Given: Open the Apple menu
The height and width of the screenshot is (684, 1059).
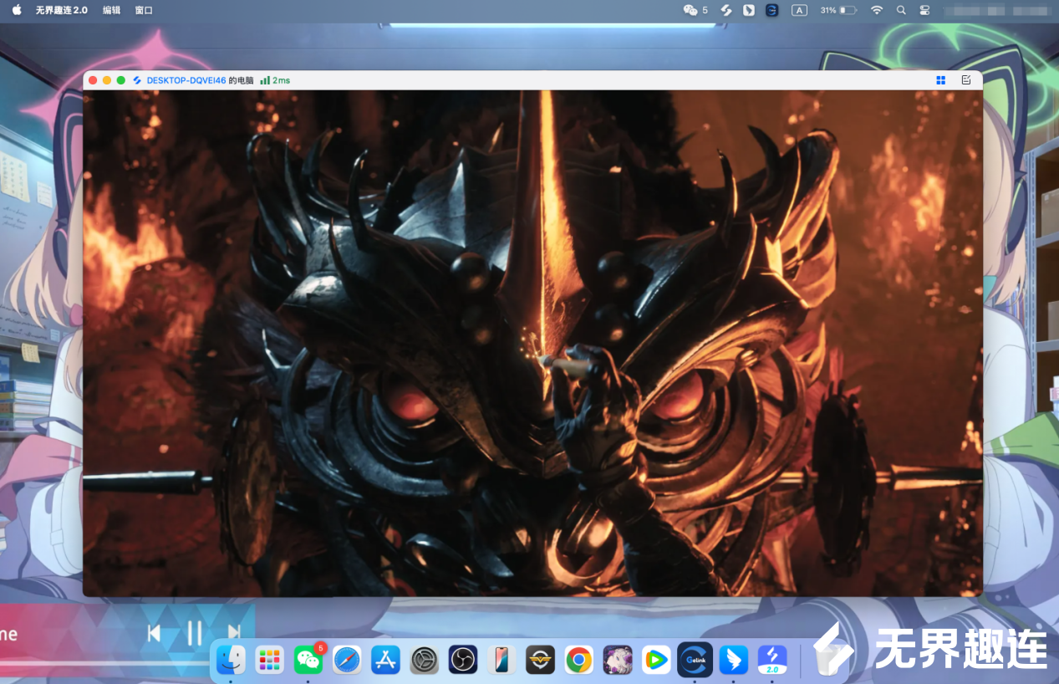Looking at the screenshot, I should (17, 10).
